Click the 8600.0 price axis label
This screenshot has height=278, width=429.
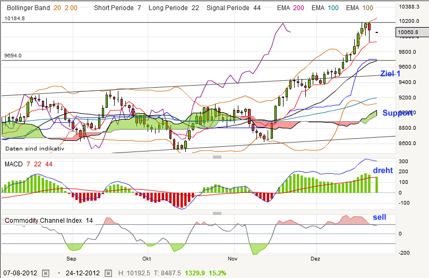tap(407, 143)
